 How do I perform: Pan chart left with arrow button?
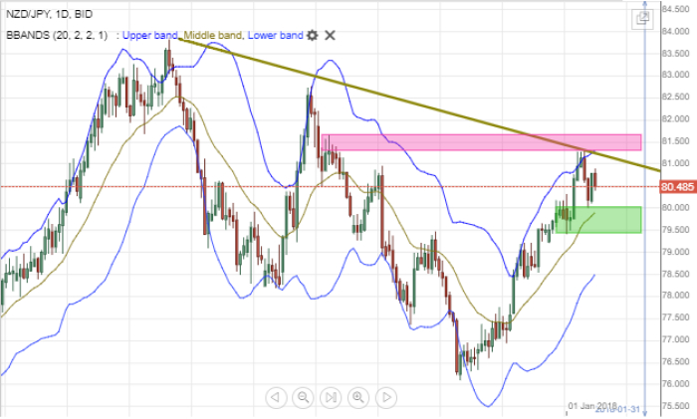[x=276, y=397]
